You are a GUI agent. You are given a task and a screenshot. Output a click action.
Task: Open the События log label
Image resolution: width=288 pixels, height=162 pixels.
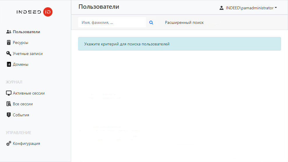(21, 115)
